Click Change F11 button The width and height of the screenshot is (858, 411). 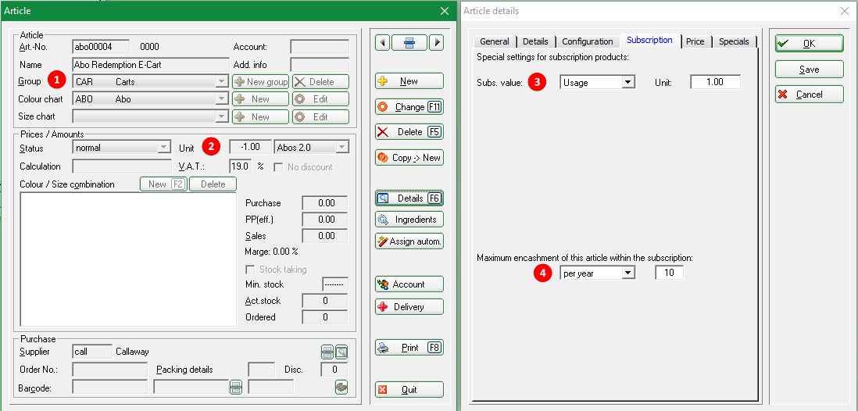click(x=409, y=107)
